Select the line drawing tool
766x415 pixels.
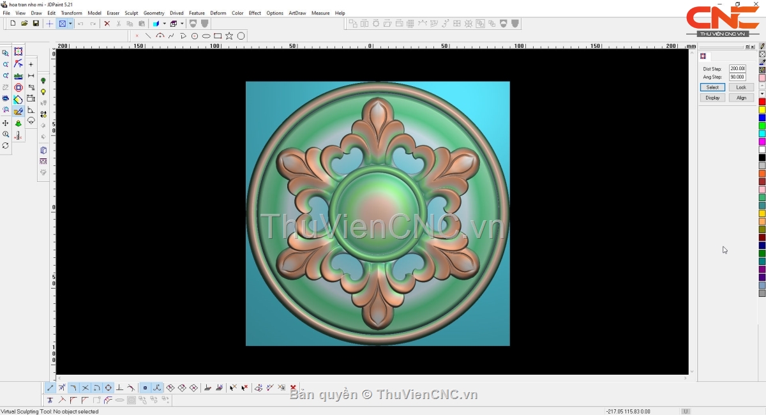[x=148, y=36]
